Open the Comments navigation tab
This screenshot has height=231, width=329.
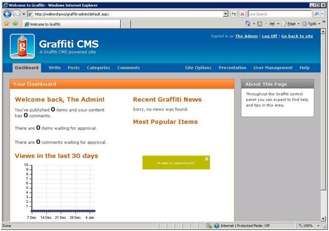point(129,68)
